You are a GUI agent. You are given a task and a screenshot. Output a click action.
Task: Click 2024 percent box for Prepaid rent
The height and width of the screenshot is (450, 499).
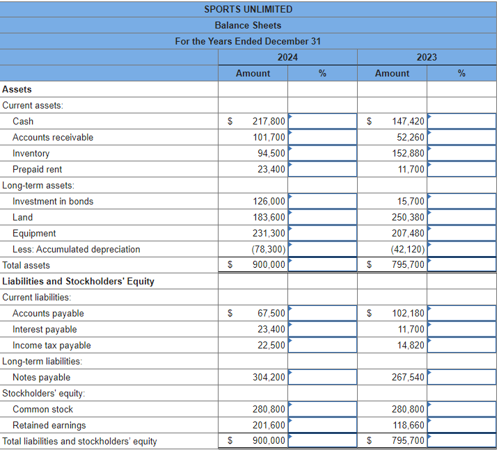[x=322, y=169]
